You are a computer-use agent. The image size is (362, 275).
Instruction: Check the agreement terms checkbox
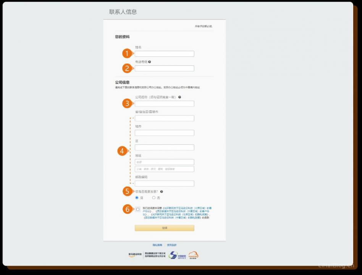tap(138, 209)
